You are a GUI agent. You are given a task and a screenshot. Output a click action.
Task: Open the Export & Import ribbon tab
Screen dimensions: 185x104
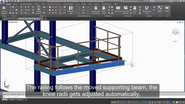pyautogui.click(x=68, y=4)
